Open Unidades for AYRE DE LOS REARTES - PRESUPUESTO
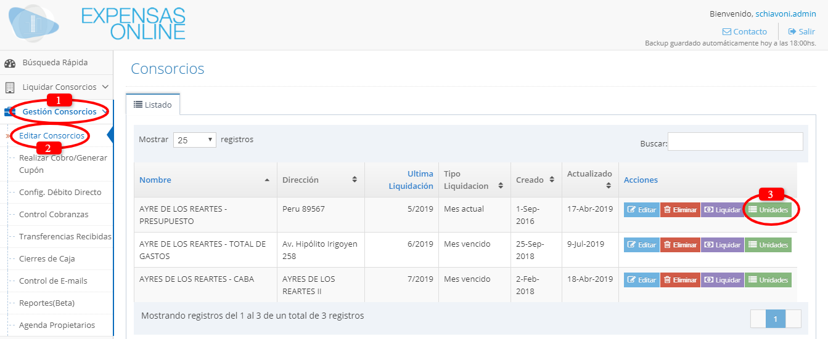The height and width of the screenshot is (339, 828). (x=768, y=210)
